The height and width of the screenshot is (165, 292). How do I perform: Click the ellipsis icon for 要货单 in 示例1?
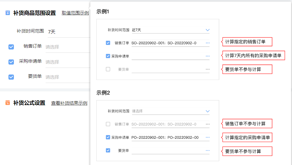point(207,69)
